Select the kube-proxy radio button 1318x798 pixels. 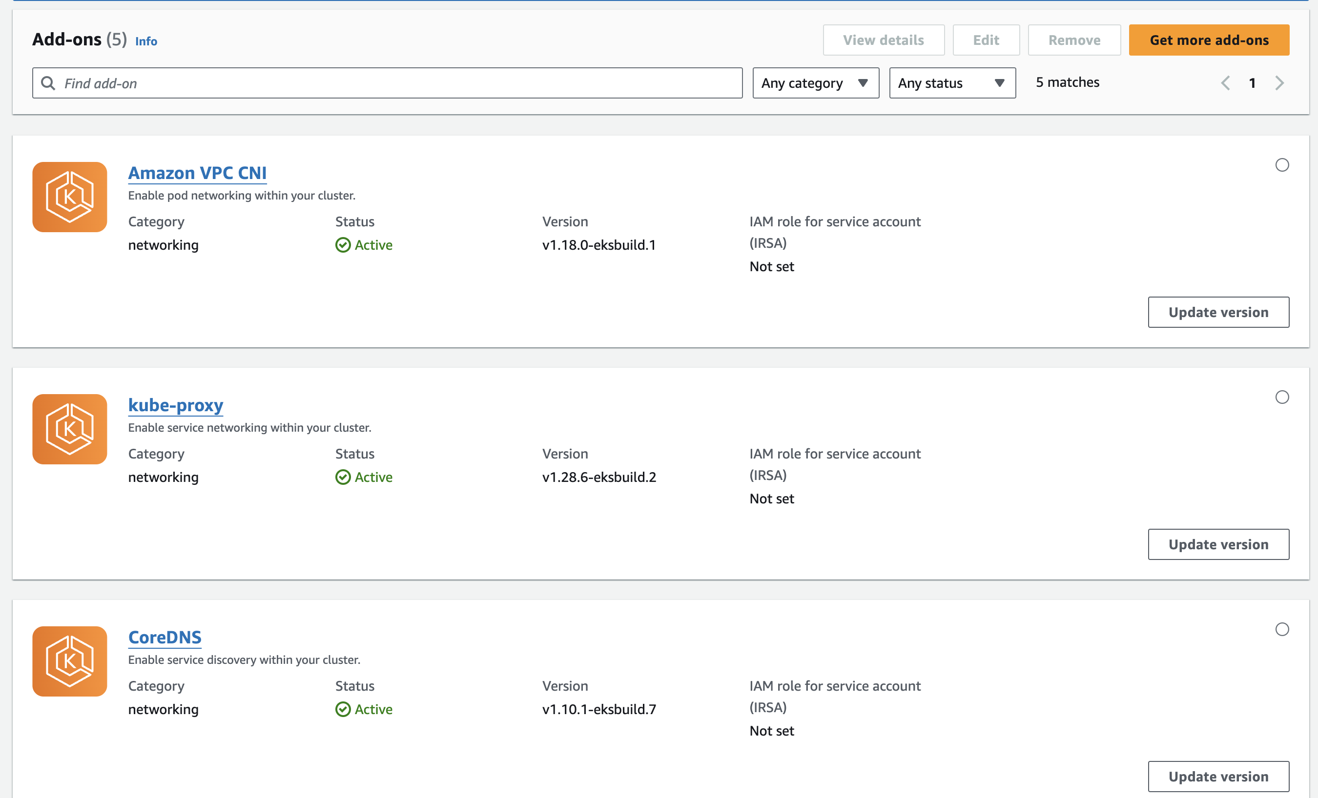tap(1282, 397)
